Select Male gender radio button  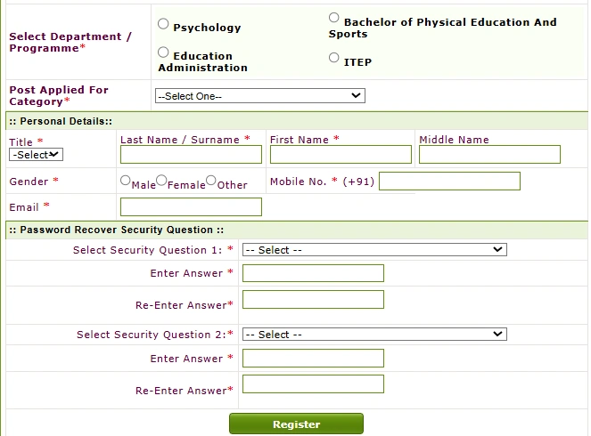point(126,181)
